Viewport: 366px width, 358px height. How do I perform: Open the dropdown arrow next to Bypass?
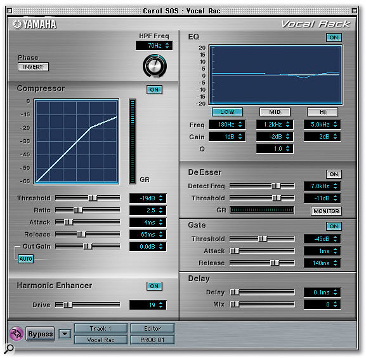pyautogui.click(x=65, y=334)
